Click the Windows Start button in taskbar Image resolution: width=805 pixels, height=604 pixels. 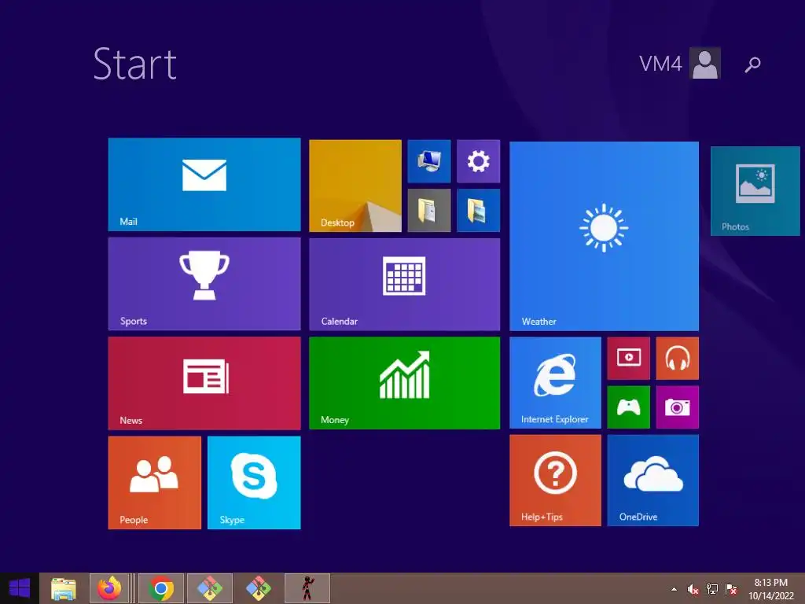20,588
